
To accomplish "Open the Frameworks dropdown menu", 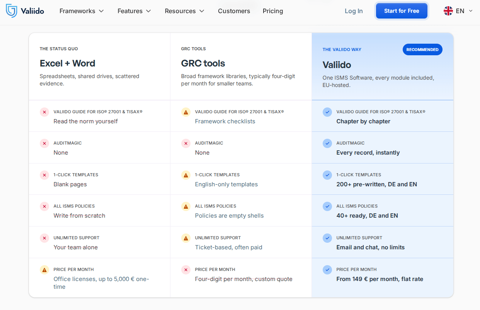I will click(x=82, y=11).
